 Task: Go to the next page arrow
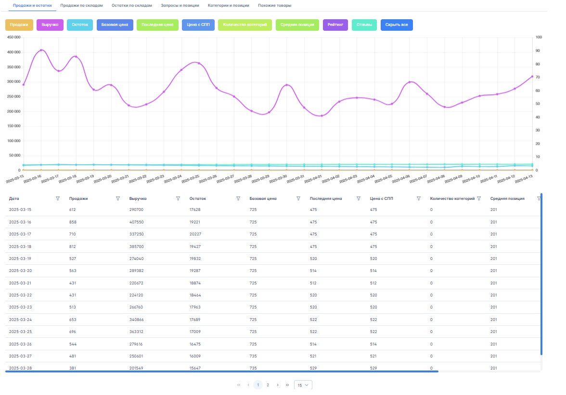tap(278, 385)
